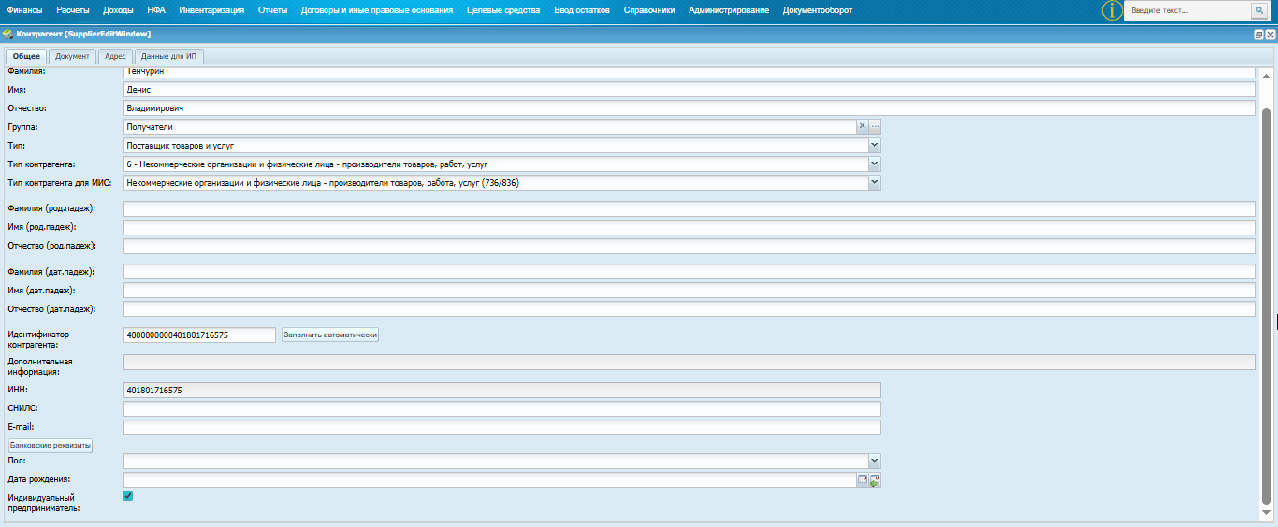Uncheck Индивидуальный предприниматель checkbox
The image size is (1278, 527).
tap(128, 496)
